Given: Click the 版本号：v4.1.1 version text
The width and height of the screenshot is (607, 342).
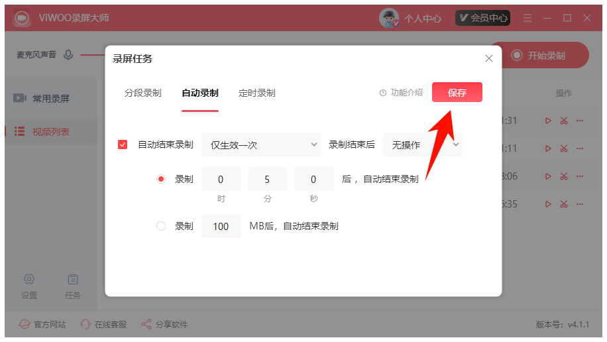Looking at the screenshot, I should pyautogui.click(x=562, y=324).
